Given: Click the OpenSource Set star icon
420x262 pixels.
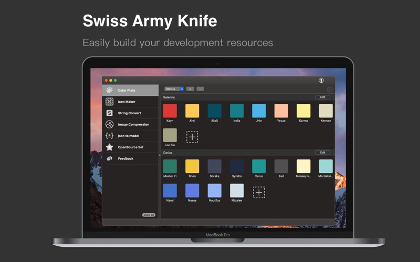Looking at the screenshot, I should coord(109,147).
